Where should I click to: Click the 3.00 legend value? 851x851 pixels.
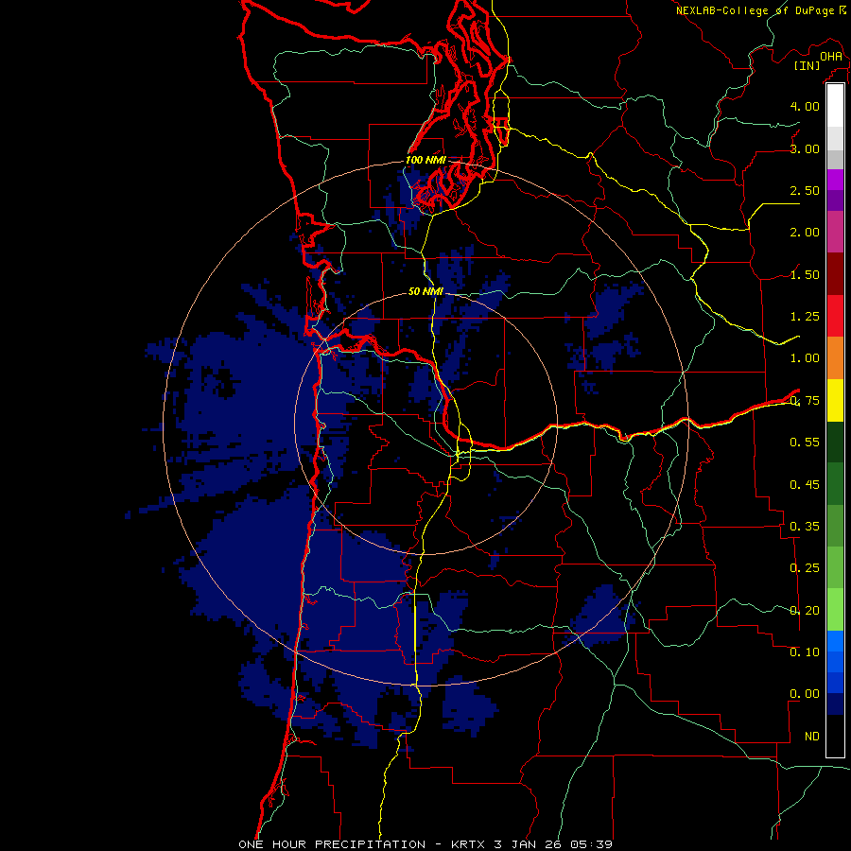click(805, 148)
